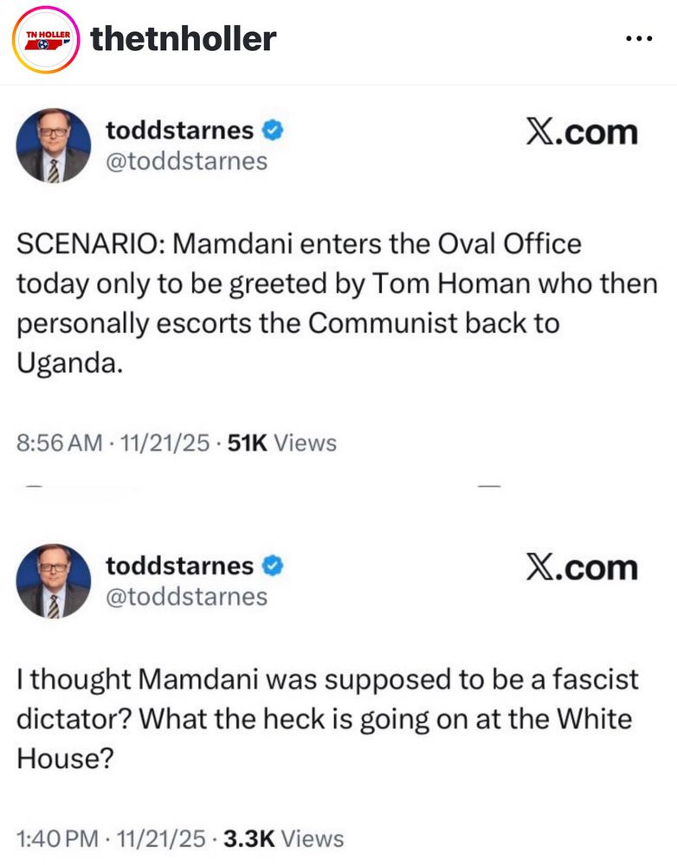Click the 11/21/25 date on first tweet
Image resolution: width=677 pixels, height=865 pixels.
(x=165, y=442)
